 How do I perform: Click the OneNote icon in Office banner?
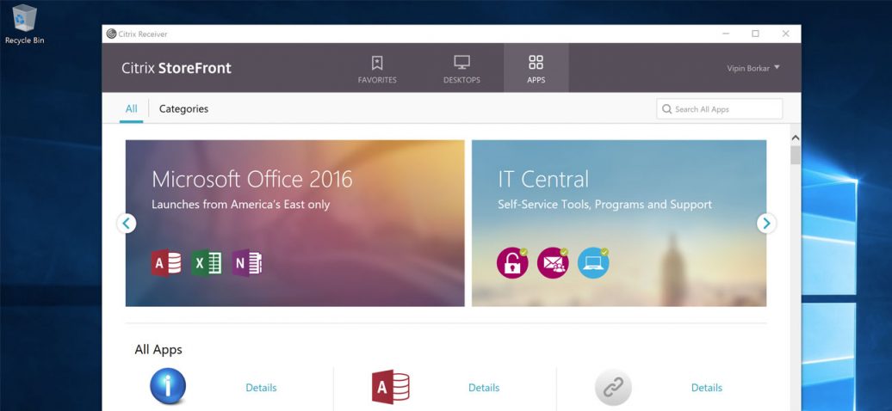246,262
